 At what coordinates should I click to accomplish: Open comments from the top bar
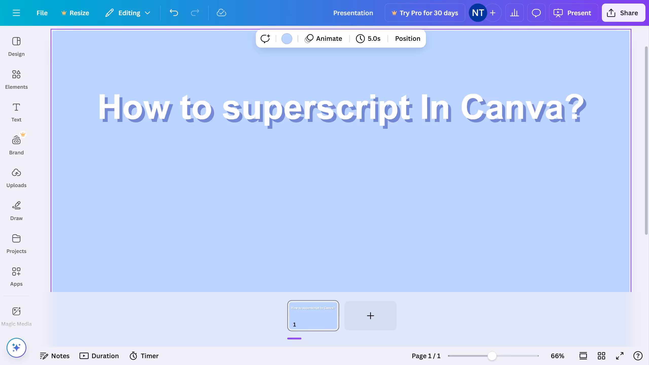(536, 13)
